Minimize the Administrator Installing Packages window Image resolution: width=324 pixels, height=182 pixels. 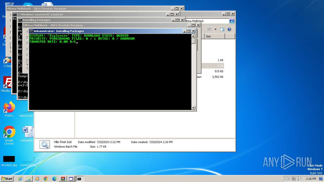click(185, 31)
